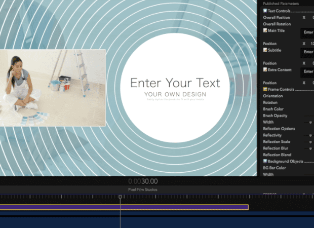
Task: Click the Background Objects label
Action: coord(285,161)
